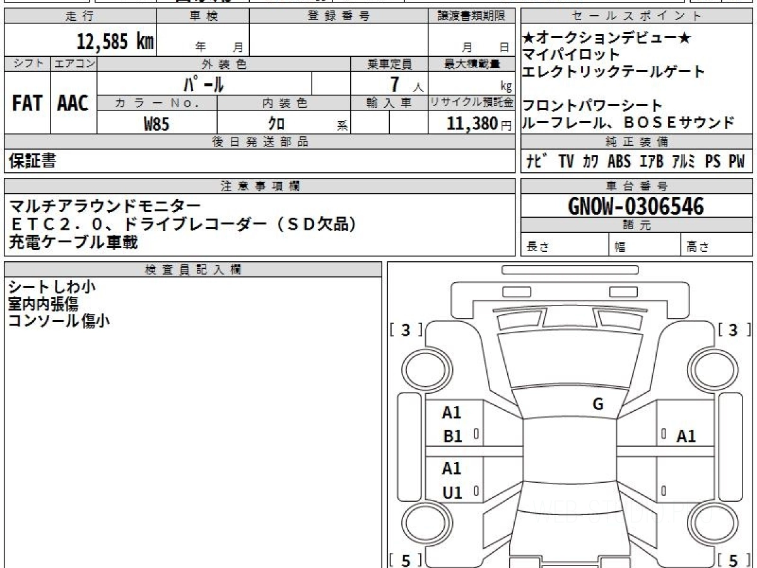Click the 乗車定員 header
This screenshot has height=568, width=757.
[389, 64]
